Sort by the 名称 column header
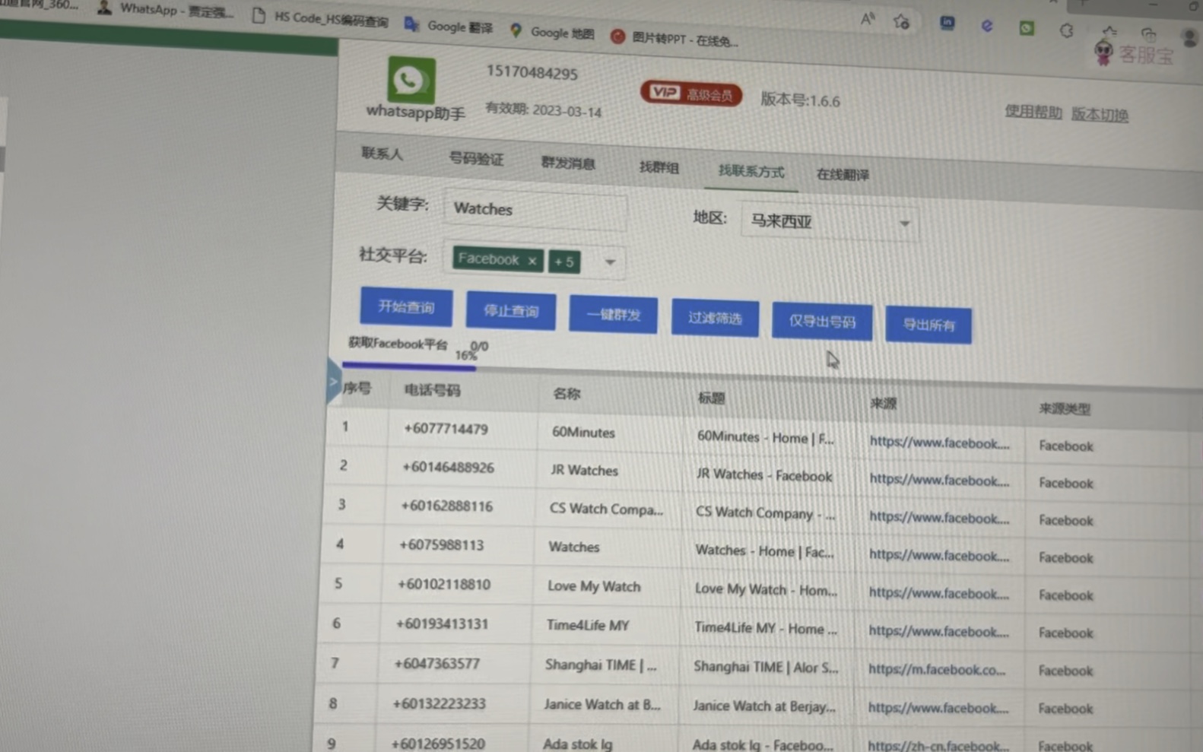The width and height of the screenshot is (1203, 752). (x=567, y=393)
